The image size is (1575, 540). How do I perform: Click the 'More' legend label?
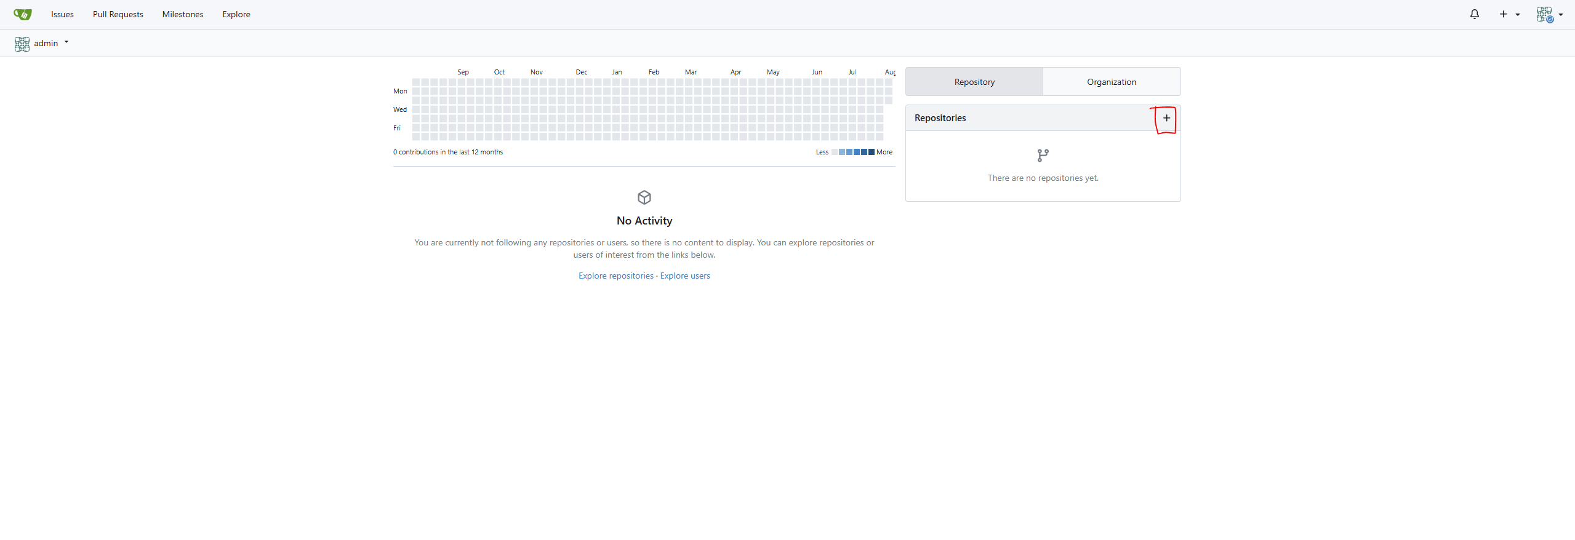pyautogui.click(x=884, y=152)
